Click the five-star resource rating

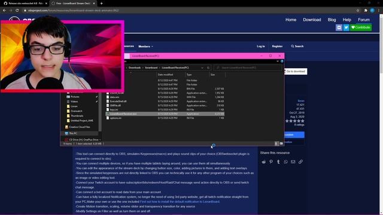click(295, 121)
